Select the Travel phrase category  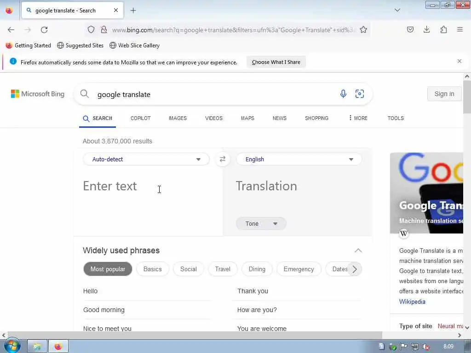point(223,269)
